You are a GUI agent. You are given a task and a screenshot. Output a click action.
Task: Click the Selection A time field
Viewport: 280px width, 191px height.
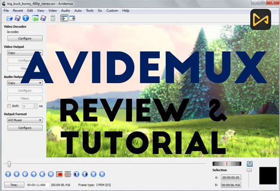pyautogui.click(x=231, y=178)
